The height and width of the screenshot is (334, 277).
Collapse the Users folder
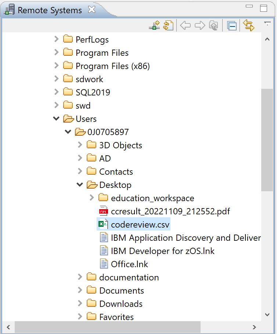point(56,119)
